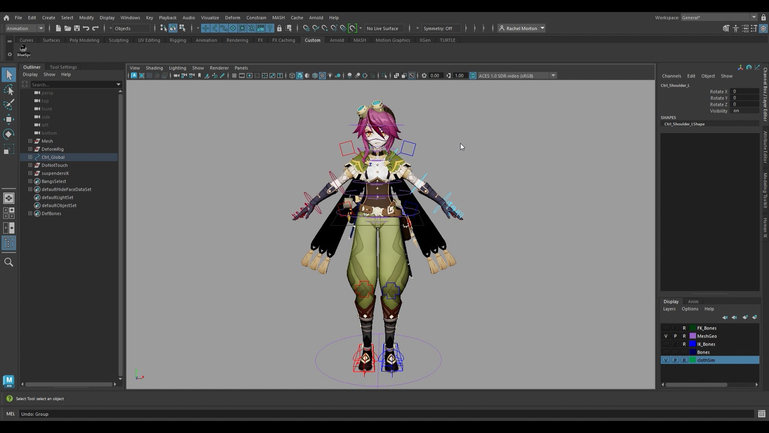Click the Undo arrow icon
This screenshot has width=769, height=433.
86,28
